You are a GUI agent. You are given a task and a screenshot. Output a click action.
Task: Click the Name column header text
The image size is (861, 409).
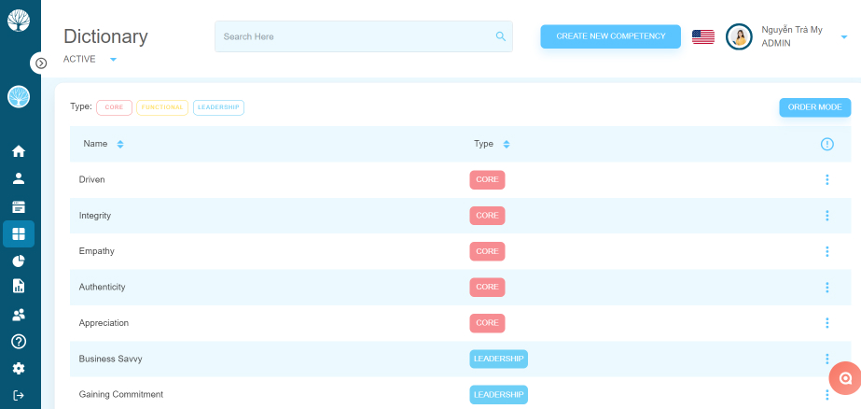point(95,144)
